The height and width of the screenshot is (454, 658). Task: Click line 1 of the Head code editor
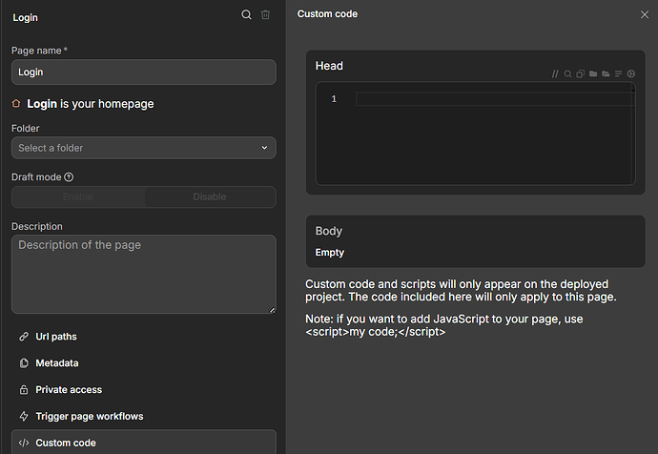(x=494, y=99)
